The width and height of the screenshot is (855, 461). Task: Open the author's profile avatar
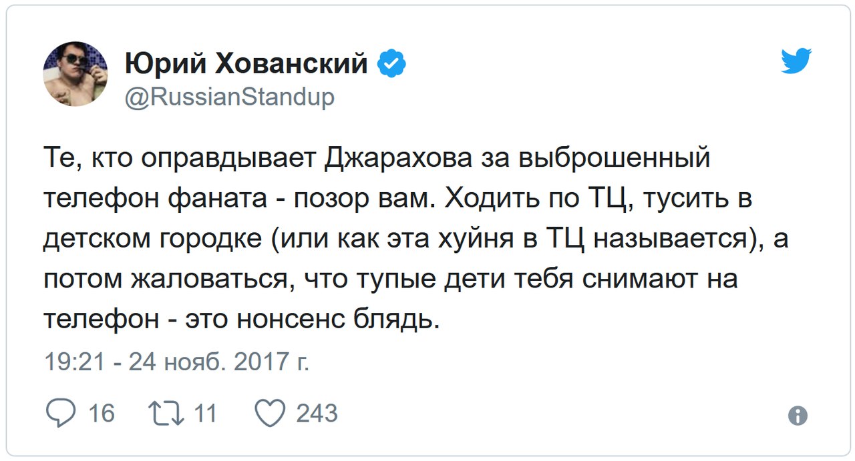point(75,74)
